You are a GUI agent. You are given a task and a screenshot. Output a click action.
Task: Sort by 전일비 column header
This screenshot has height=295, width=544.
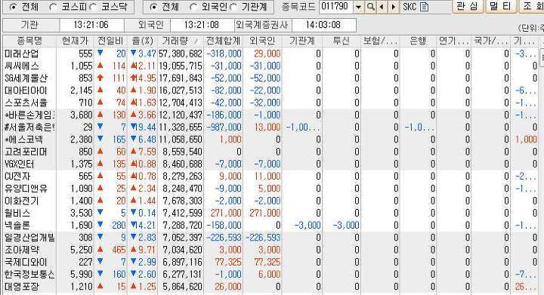coord(110,41)
